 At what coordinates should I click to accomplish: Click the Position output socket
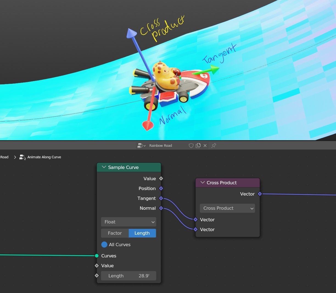point(161,188)
